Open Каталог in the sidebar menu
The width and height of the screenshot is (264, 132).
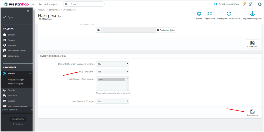pyautogui.click(x=12, y=40)
